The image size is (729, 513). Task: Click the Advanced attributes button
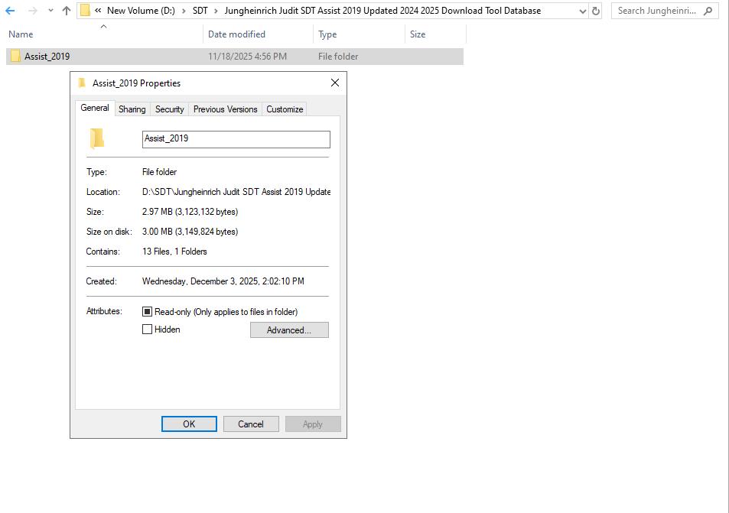click(289, 330)
